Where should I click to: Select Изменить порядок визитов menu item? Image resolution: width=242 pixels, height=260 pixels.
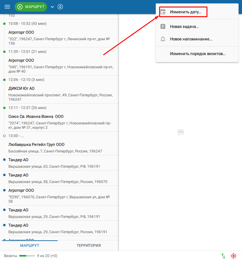pos(197,54)
